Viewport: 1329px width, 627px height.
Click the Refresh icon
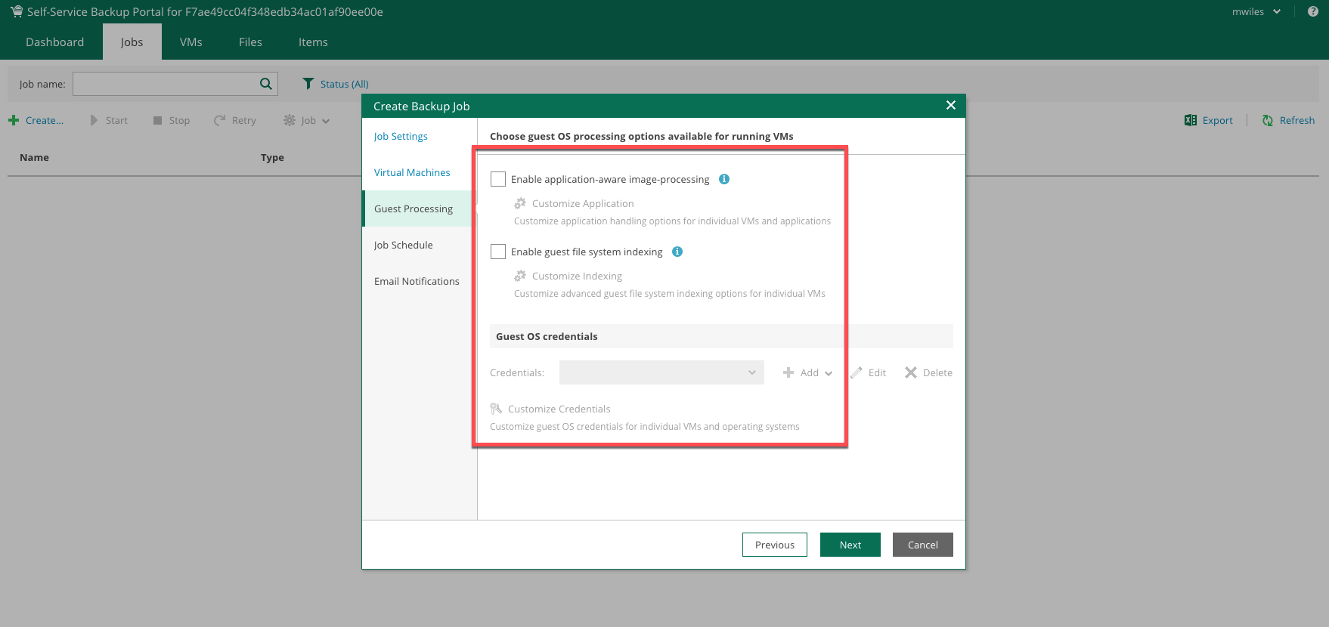[x=1268, y=120]
